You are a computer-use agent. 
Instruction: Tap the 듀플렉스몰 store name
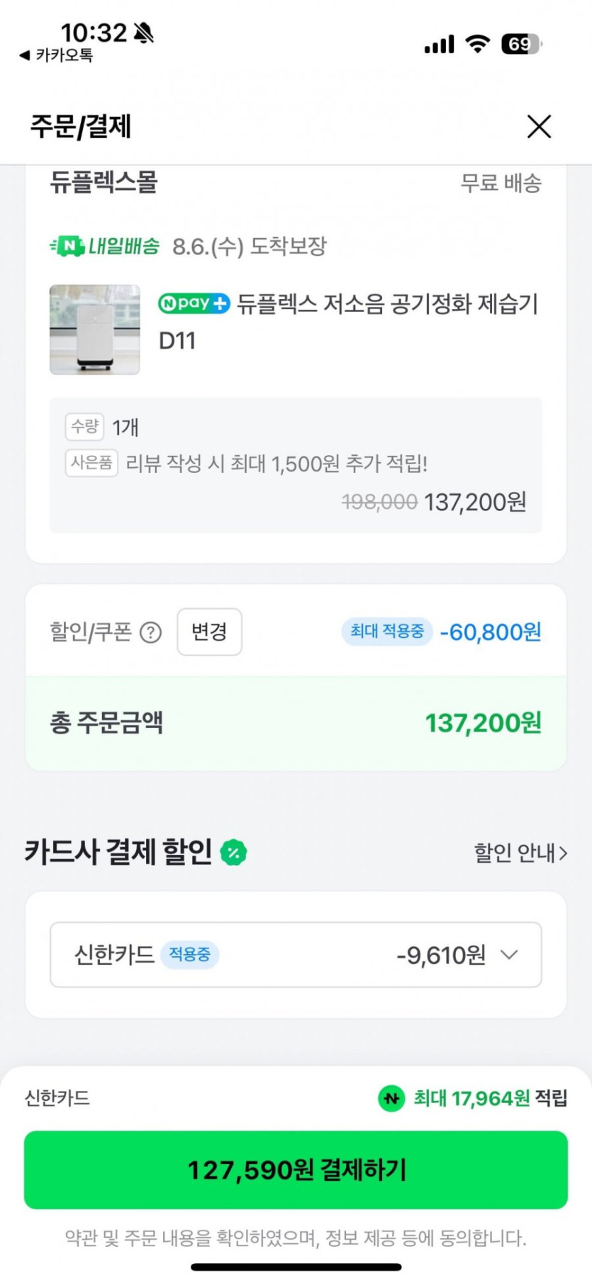pos(104,183)
